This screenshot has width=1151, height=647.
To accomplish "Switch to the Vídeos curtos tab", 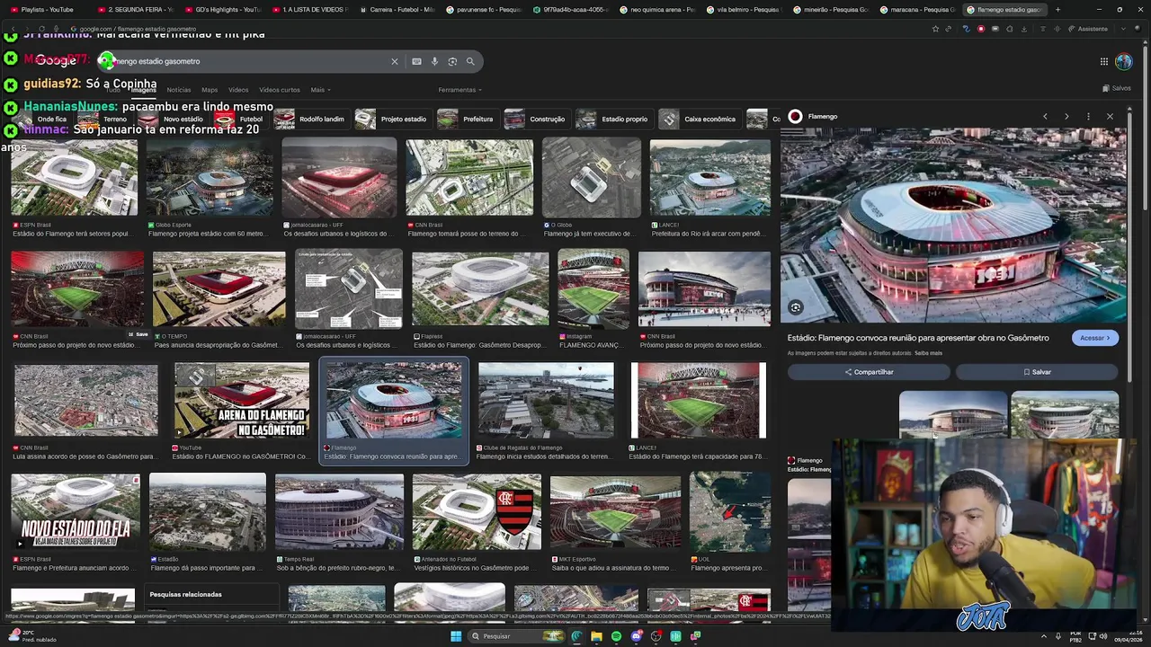I will tap(280, 90).
